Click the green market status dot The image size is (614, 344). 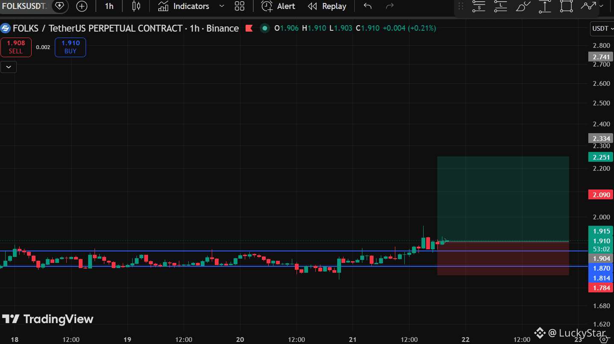pos(265,29)
